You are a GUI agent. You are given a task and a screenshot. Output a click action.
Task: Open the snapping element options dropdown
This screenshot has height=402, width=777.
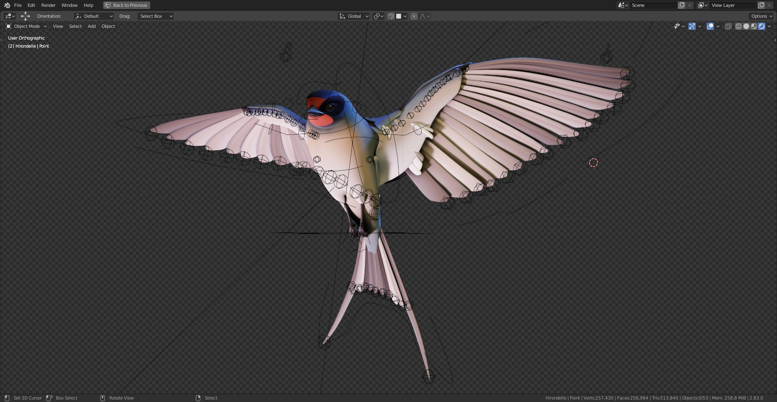(x=401, y=16)
